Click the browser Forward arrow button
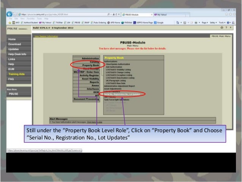Viewport: 242px width, 182px height. (x=15, y=14)
